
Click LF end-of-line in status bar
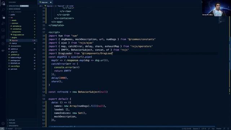tap(209, 129)
